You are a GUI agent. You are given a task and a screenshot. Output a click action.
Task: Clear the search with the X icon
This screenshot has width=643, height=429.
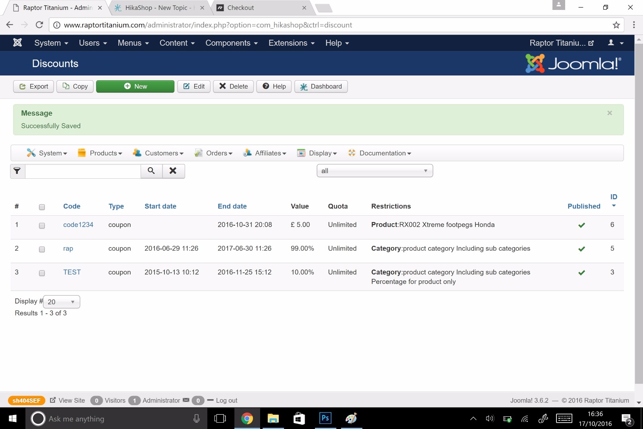[x=173, y=171]
